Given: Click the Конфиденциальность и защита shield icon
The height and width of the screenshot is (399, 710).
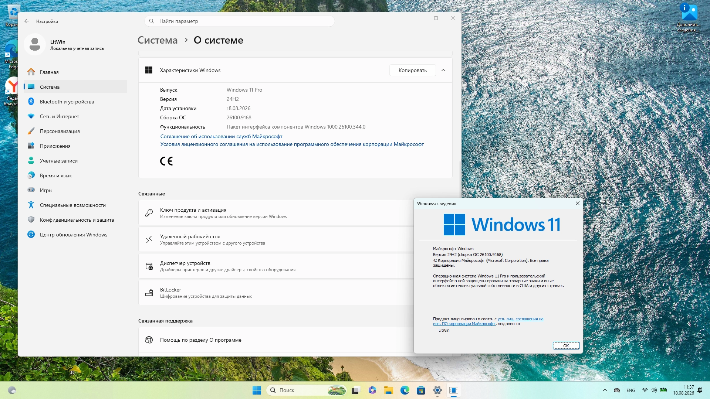Looking at the screenshot, I should (31, 220).
